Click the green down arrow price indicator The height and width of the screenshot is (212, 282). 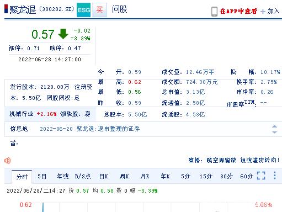pos(63,34)
